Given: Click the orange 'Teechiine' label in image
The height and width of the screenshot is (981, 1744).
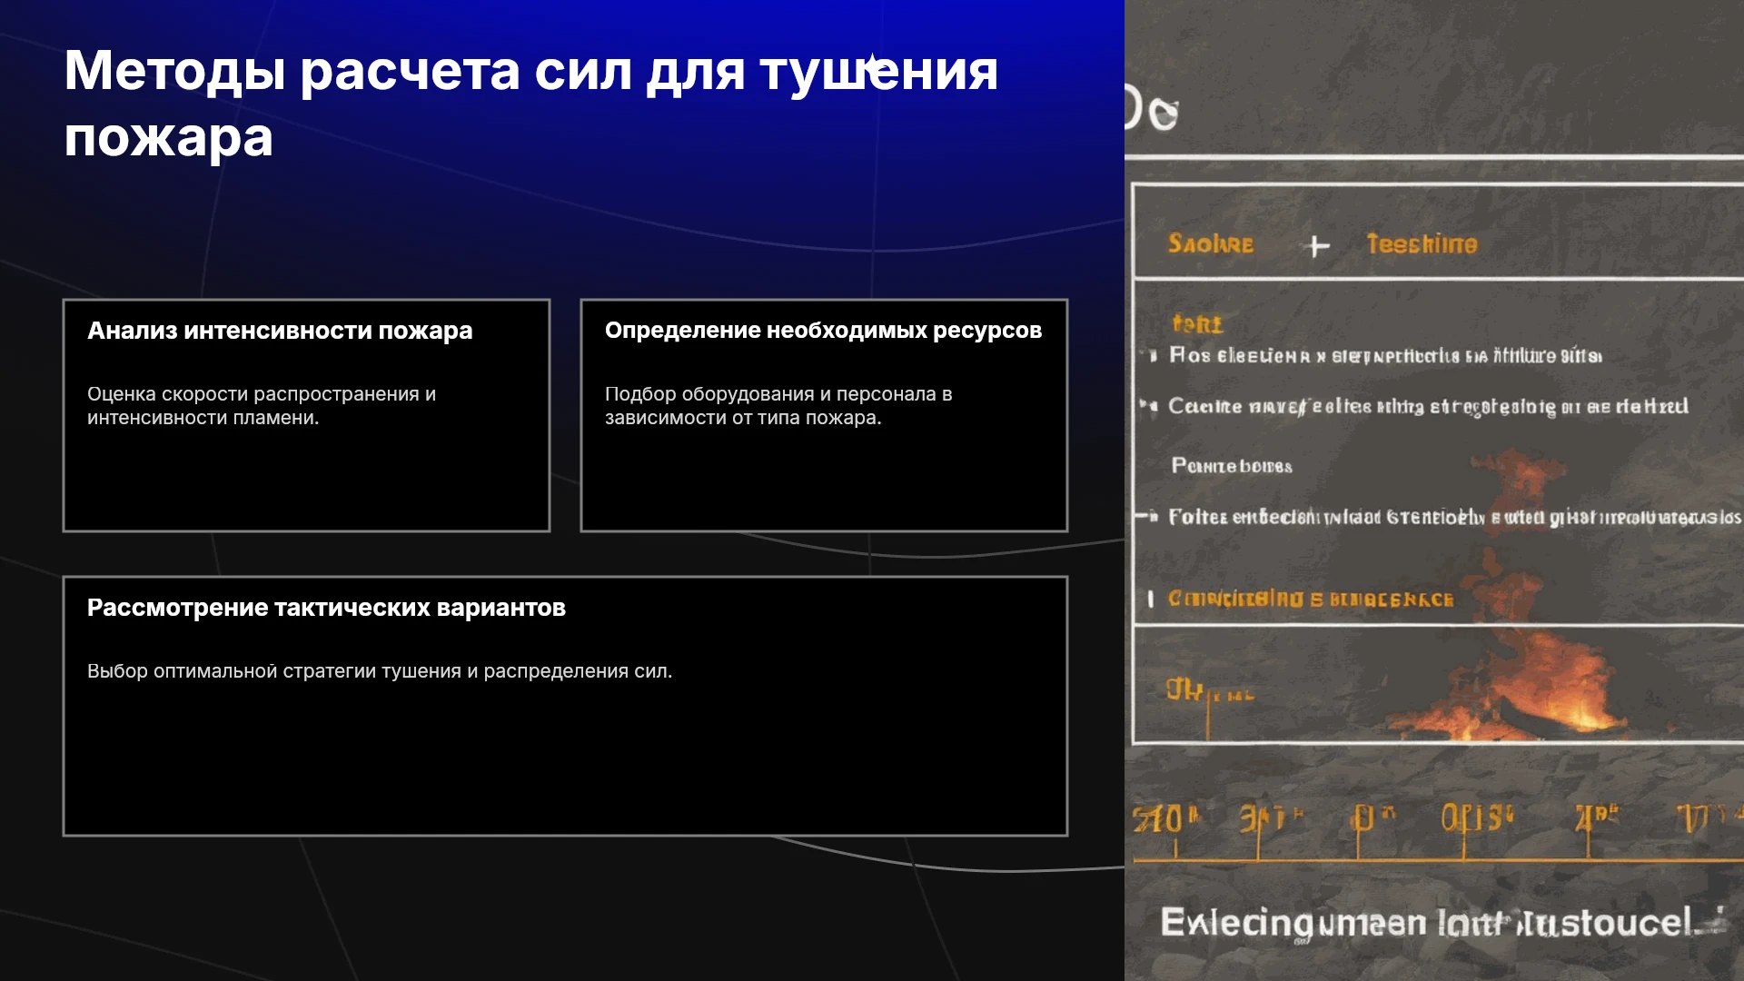Looking at the screenshot, I should tap(1422, 243).
